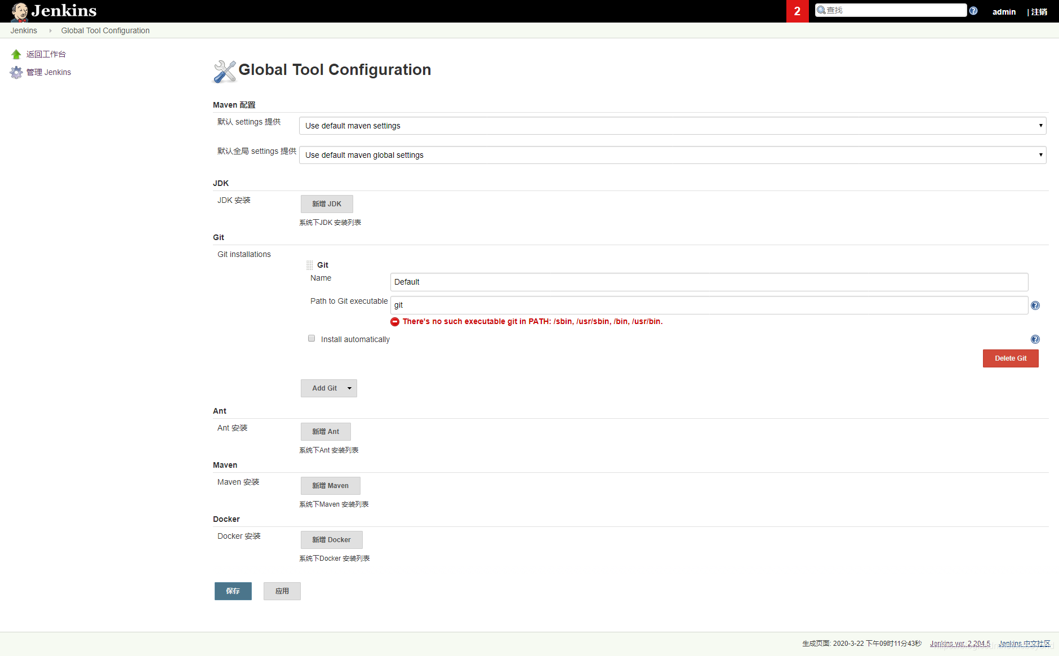Image resolution: width=1059 pixels, height=656 pixels.
Task: Log out using the 注销 link
Action: (1039, 12)
